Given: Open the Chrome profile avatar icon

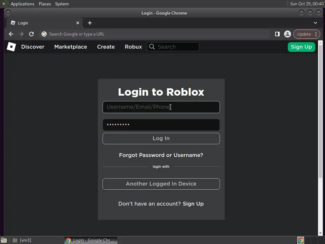Looking at the screenshot, I should (x=287, y=34).
